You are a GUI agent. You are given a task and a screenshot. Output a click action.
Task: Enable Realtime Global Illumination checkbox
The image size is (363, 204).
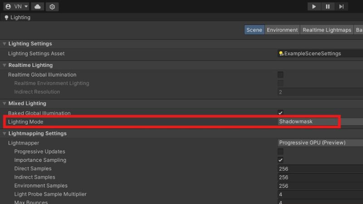point(280,75)
